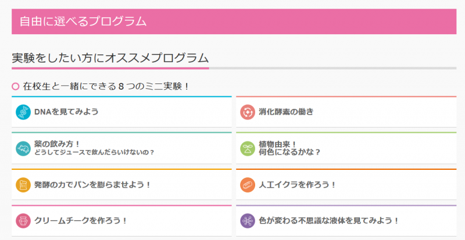Screen dimensions: 465x240
Task: Click the purple molecule icon
Action: pos(248,221)
